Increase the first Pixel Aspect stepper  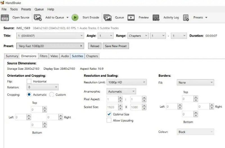click(120, 98)
